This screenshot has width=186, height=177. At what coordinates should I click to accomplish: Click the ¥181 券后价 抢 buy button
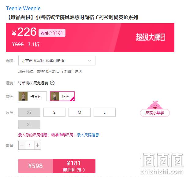(x=74, y=166)
